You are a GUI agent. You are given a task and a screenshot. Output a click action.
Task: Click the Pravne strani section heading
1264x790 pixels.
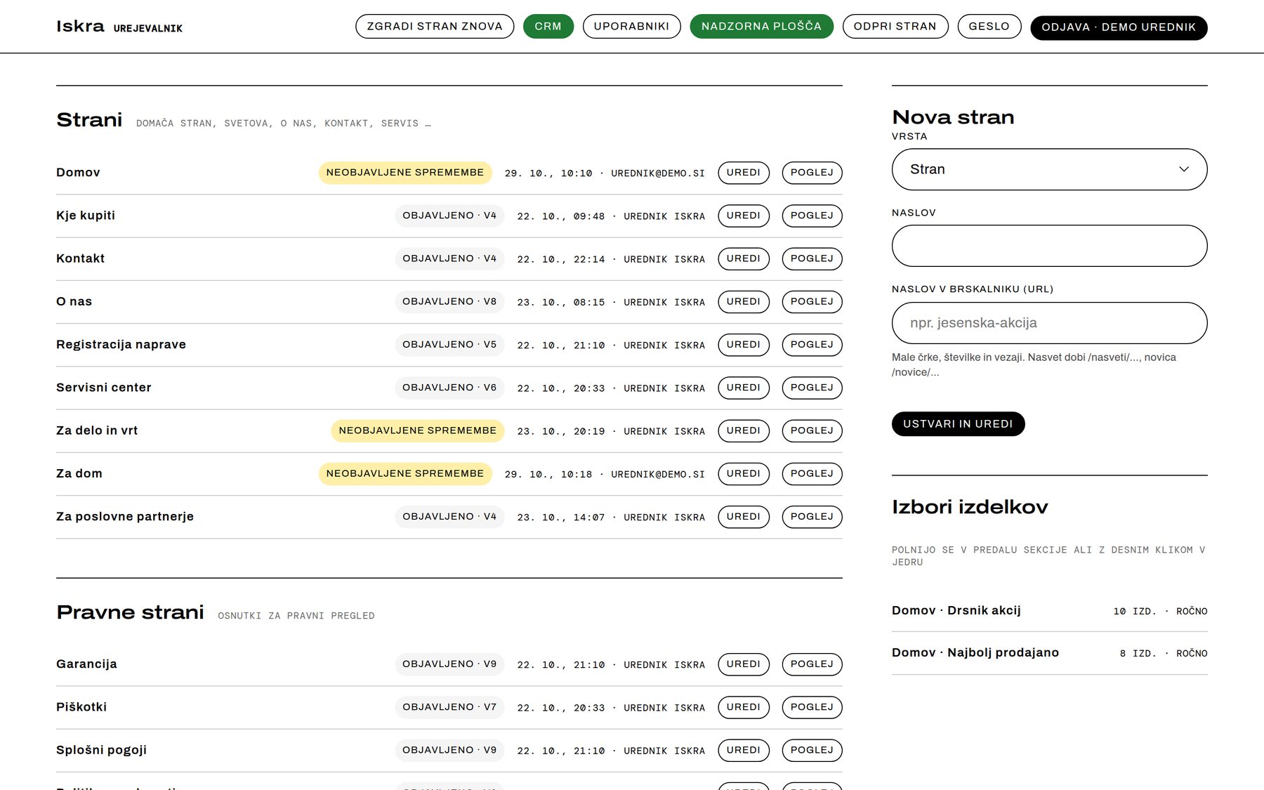pyautogui.click(x=130, y=612)
